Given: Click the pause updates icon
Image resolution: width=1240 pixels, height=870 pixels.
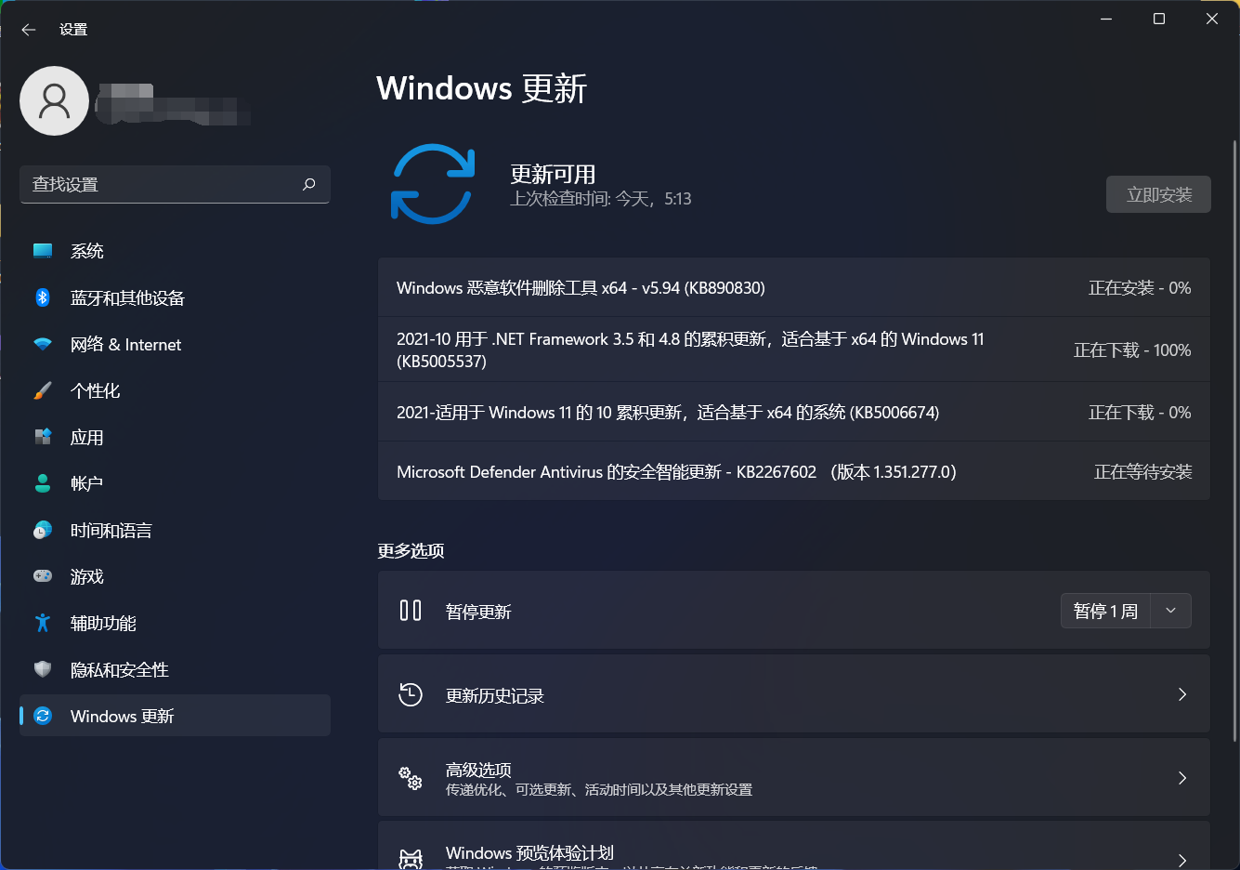Looking at the screenshot, I should tap(410, 611).
